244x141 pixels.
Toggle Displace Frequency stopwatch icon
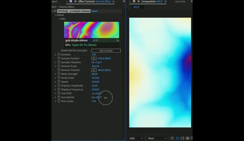coord(59,89)
